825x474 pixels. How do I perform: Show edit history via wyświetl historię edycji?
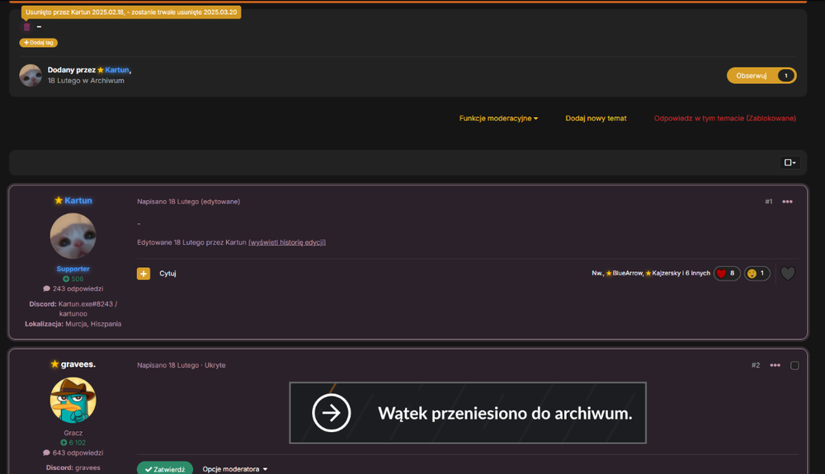pyautogui.click(x=287, y=242)
